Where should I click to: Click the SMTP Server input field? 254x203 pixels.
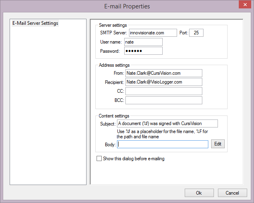click(x=153, y=33)
